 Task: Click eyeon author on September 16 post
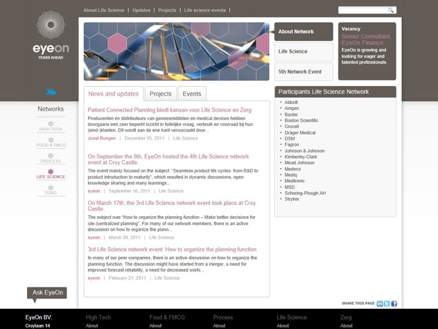point(94,191)
